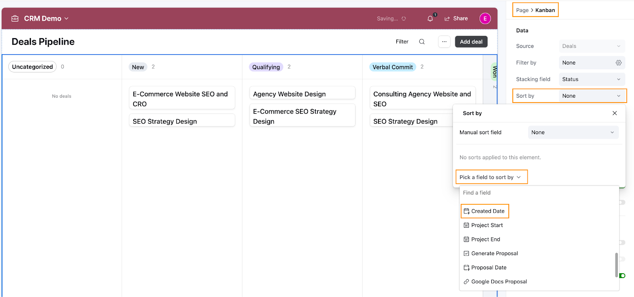Click the New column label
The height and width of the screenshot is (297, 634).
click(x=138, y=67)
